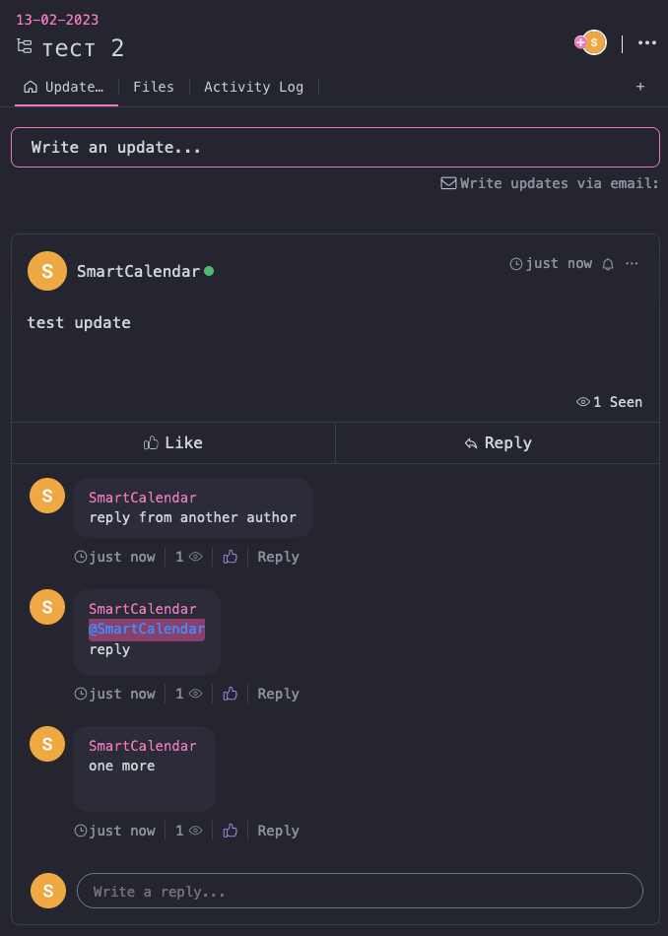Switch to the Files tab
The image size is (668, 936).
pos(154,87)
